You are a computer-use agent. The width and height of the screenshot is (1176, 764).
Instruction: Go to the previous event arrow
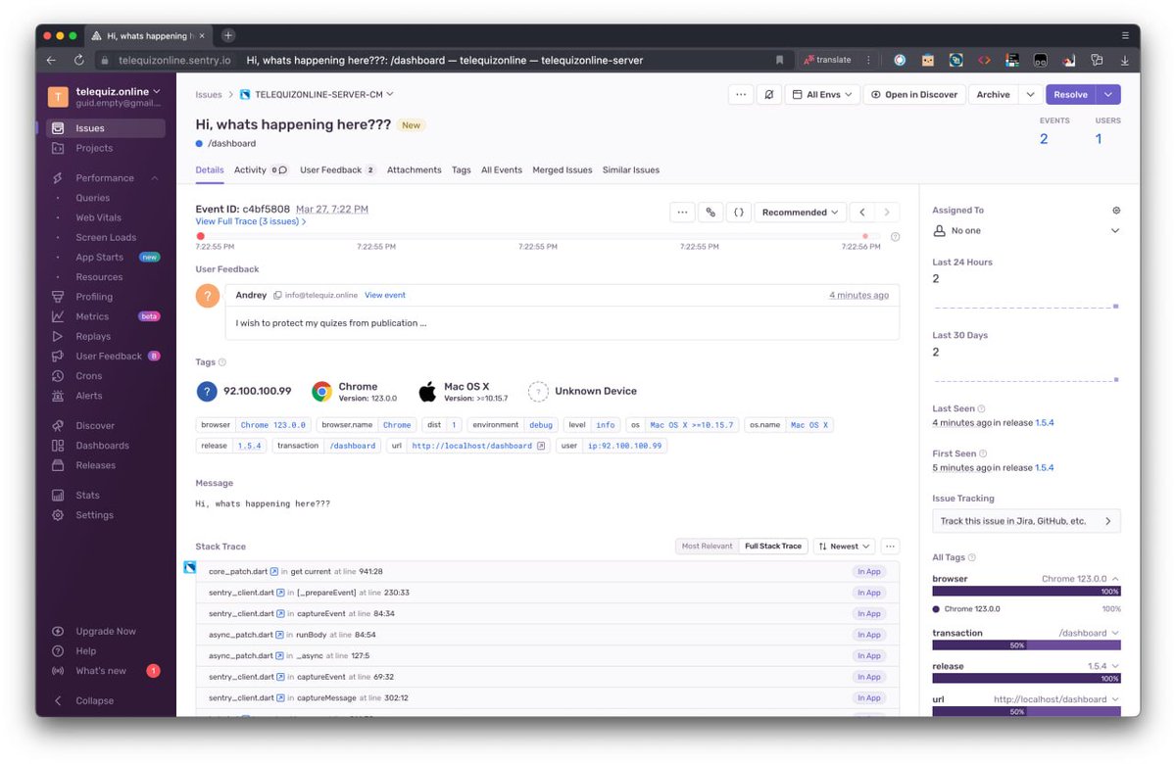[861, 213]
